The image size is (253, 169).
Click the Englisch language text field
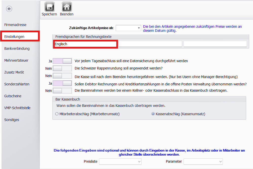[x=85, y=44]
